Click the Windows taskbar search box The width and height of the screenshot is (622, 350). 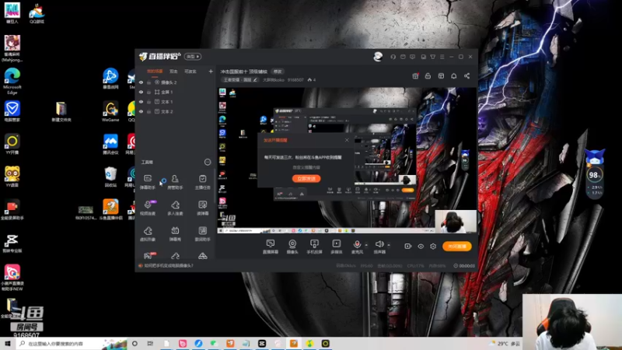coord(72,343)
